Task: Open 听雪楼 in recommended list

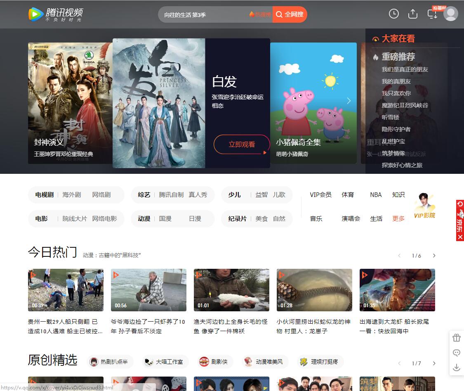Action: pyautogui.click(x=390, y=117)
